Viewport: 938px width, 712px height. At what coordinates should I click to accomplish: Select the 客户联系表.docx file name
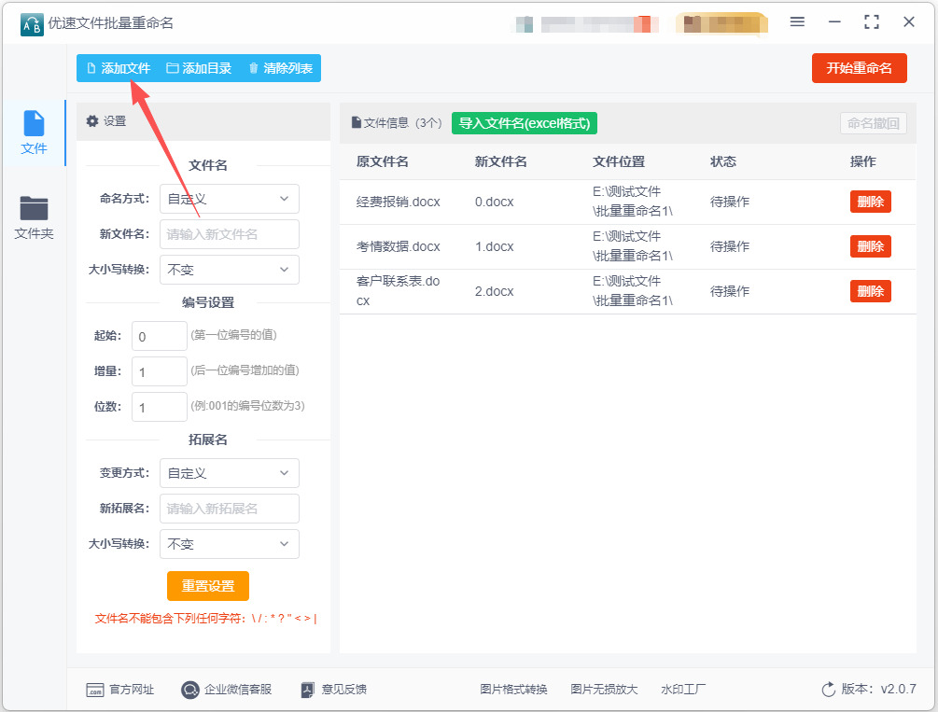(398, 291)
